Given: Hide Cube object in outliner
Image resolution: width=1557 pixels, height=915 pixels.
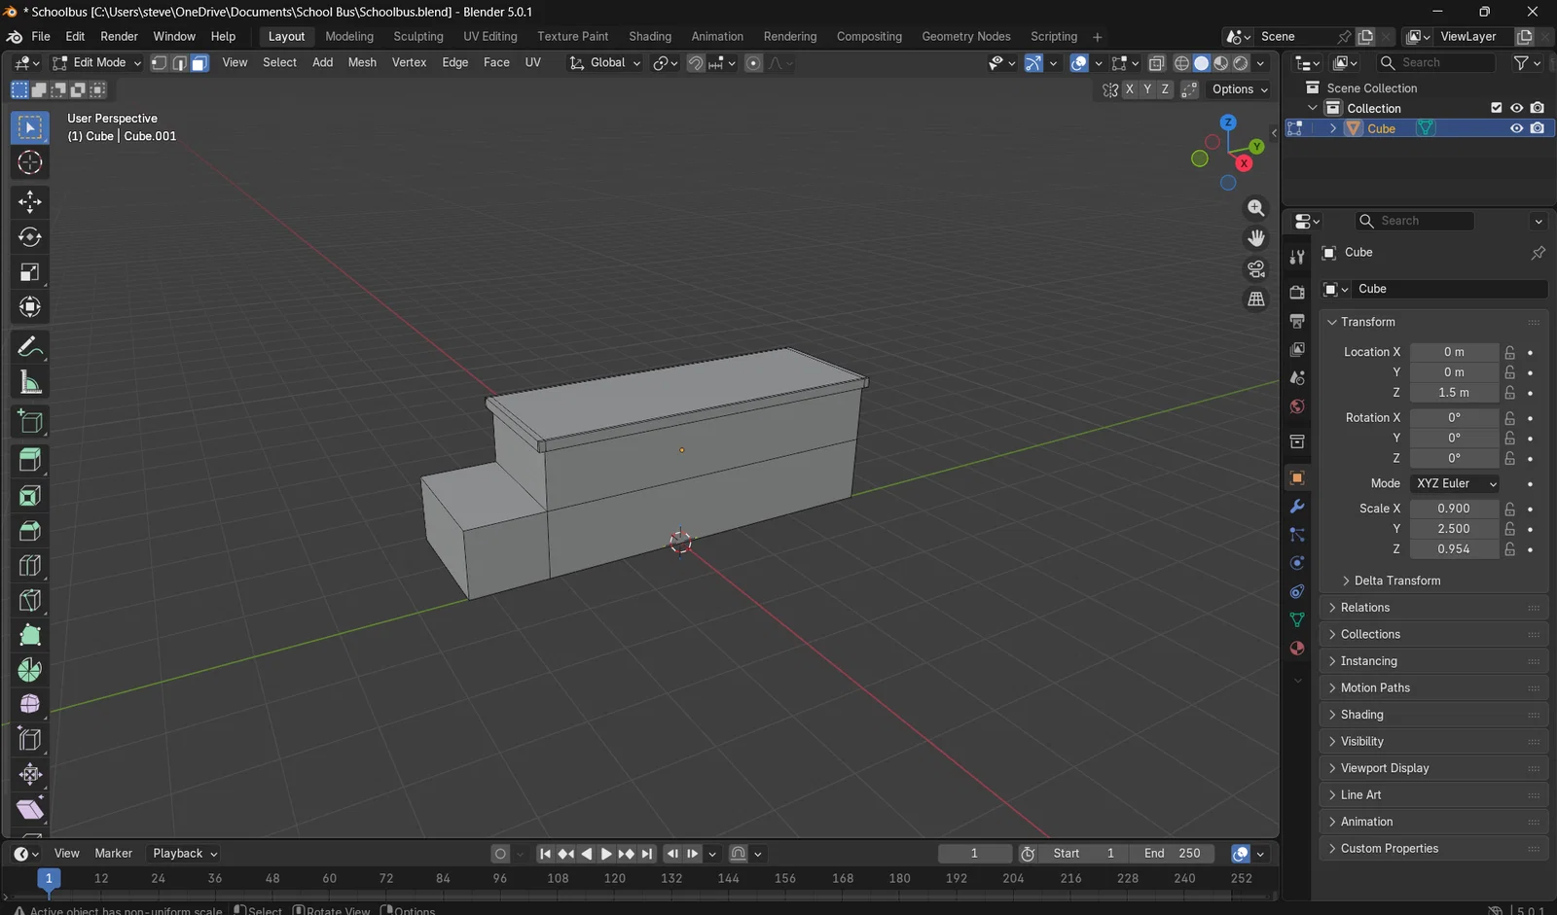Looking at the screenshot, I should 1516,128.
